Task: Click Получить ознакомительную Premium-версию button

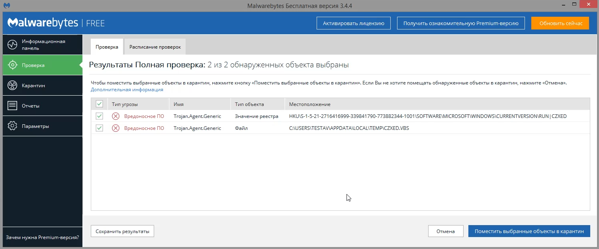Action: tap(461, 23)
